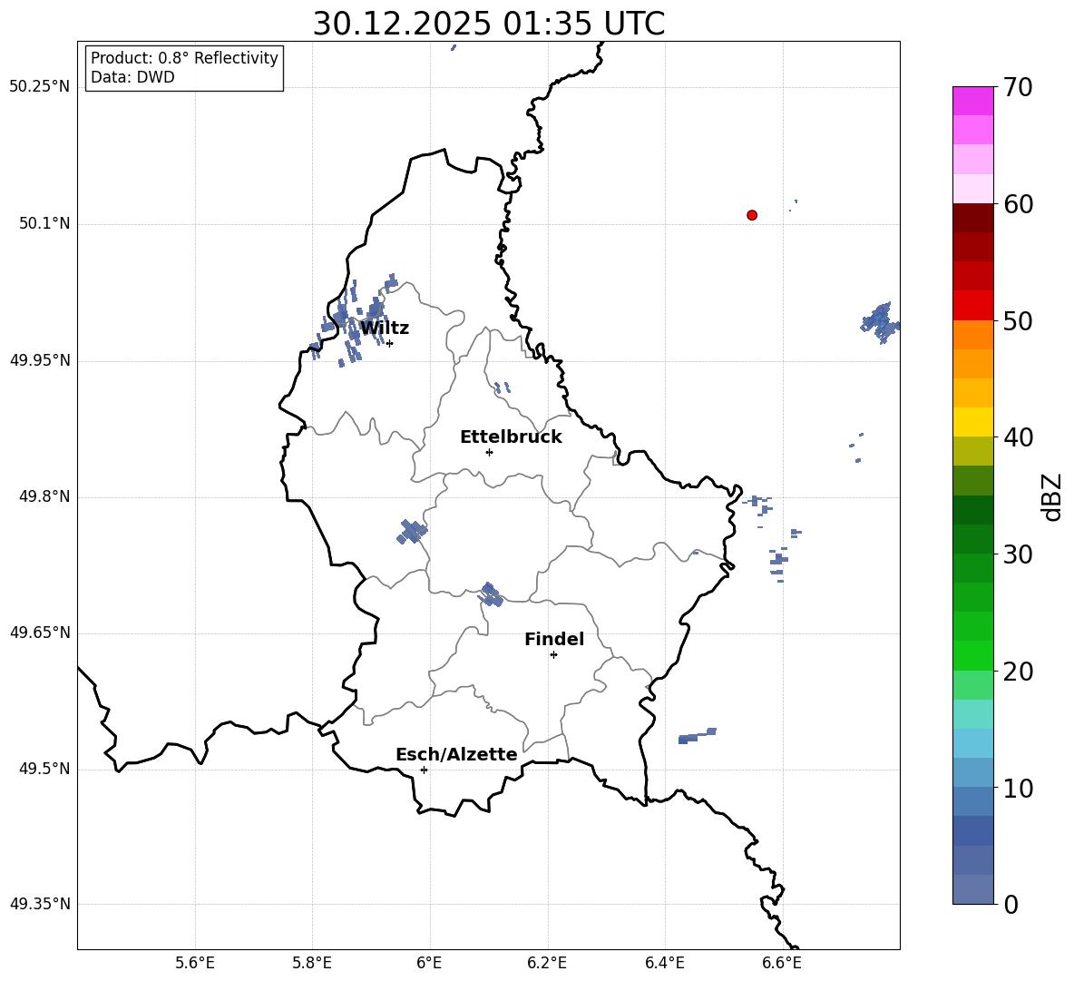Click the 60 label on colorbar
This screenshot has width=1074, height=981.
click(1017, 204)
